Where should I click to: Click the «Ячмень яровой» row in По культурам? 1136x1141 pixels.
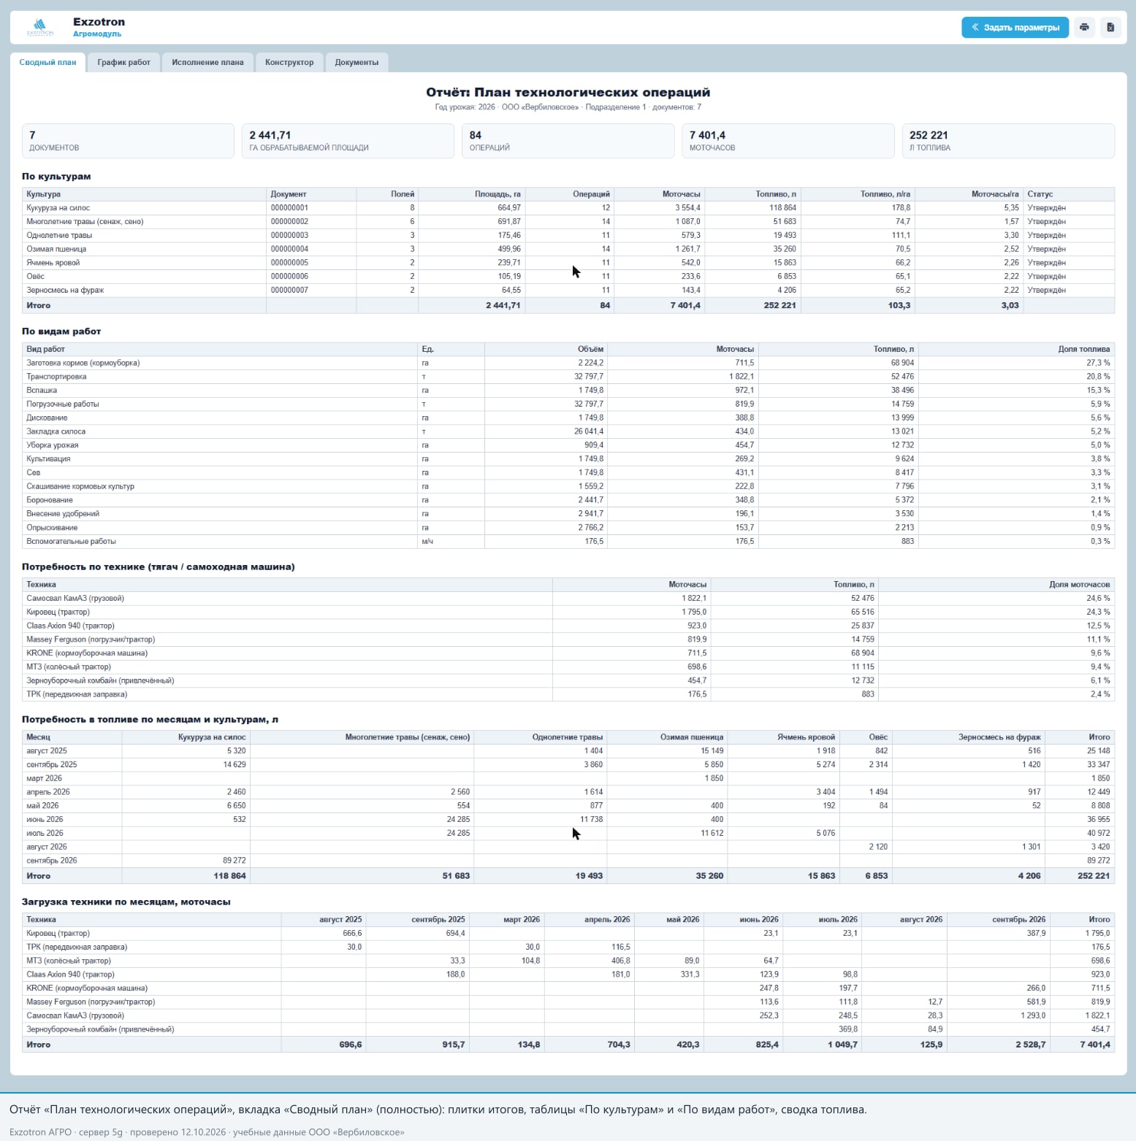[568, 263]
